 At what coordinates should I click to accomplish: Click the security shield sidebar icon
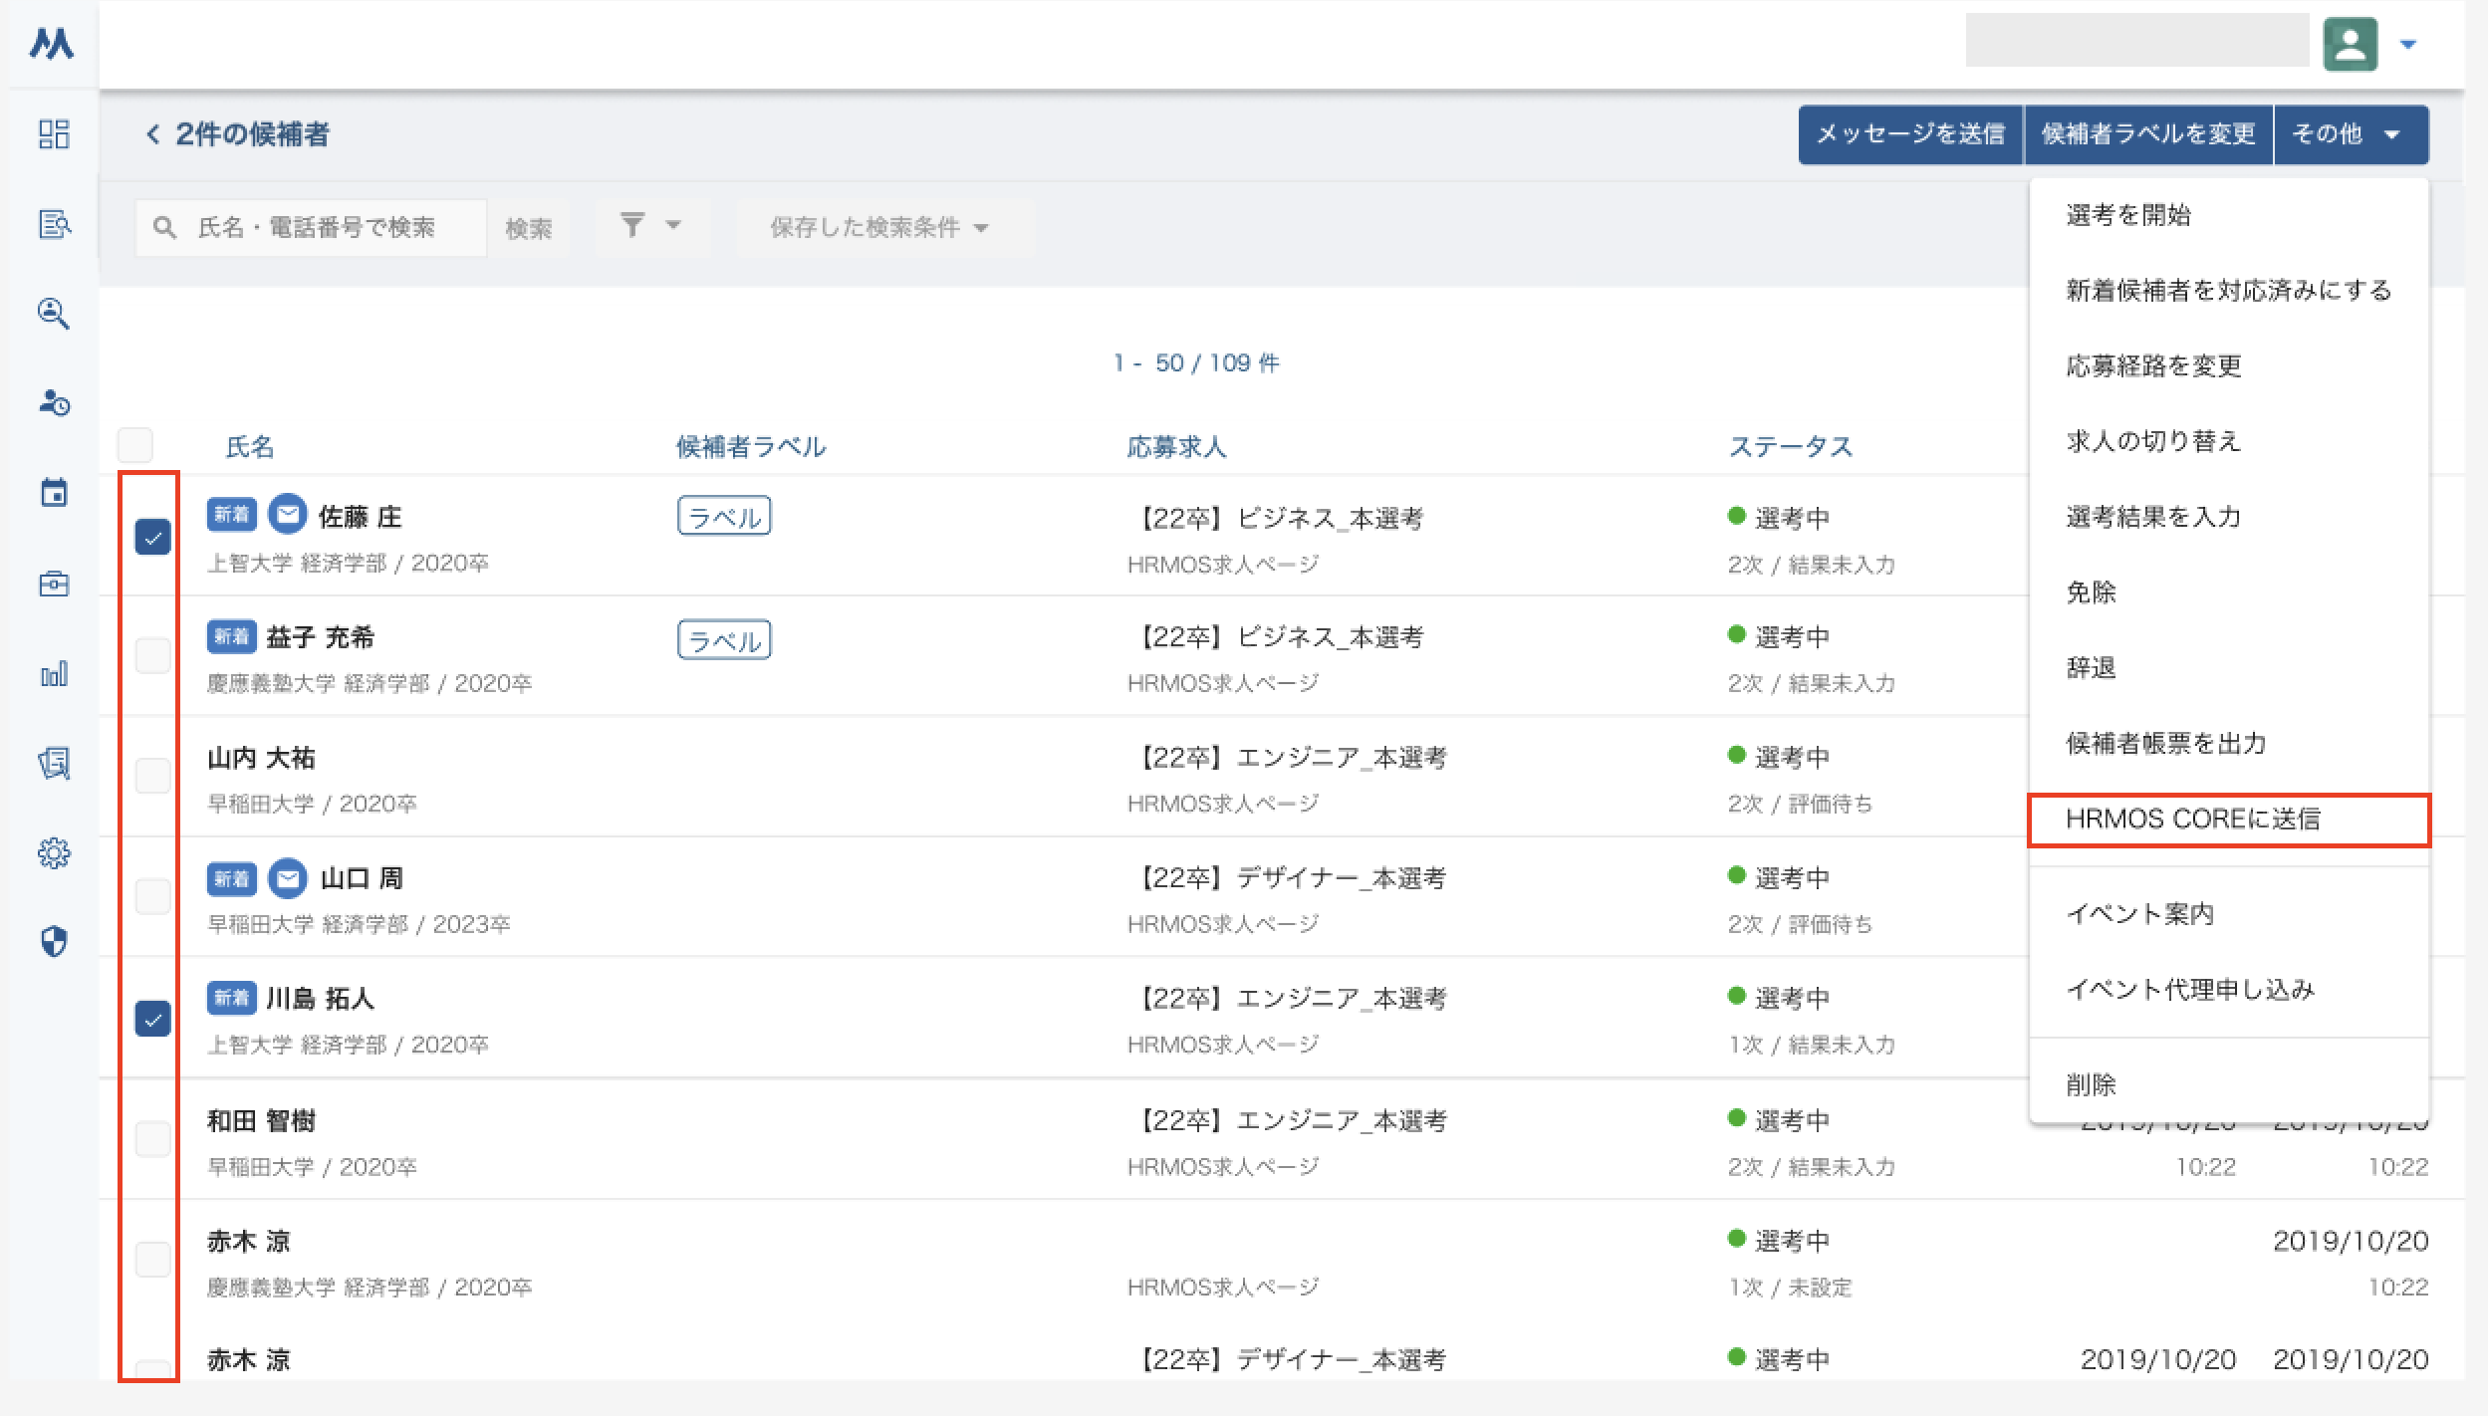tap(54, 942)
